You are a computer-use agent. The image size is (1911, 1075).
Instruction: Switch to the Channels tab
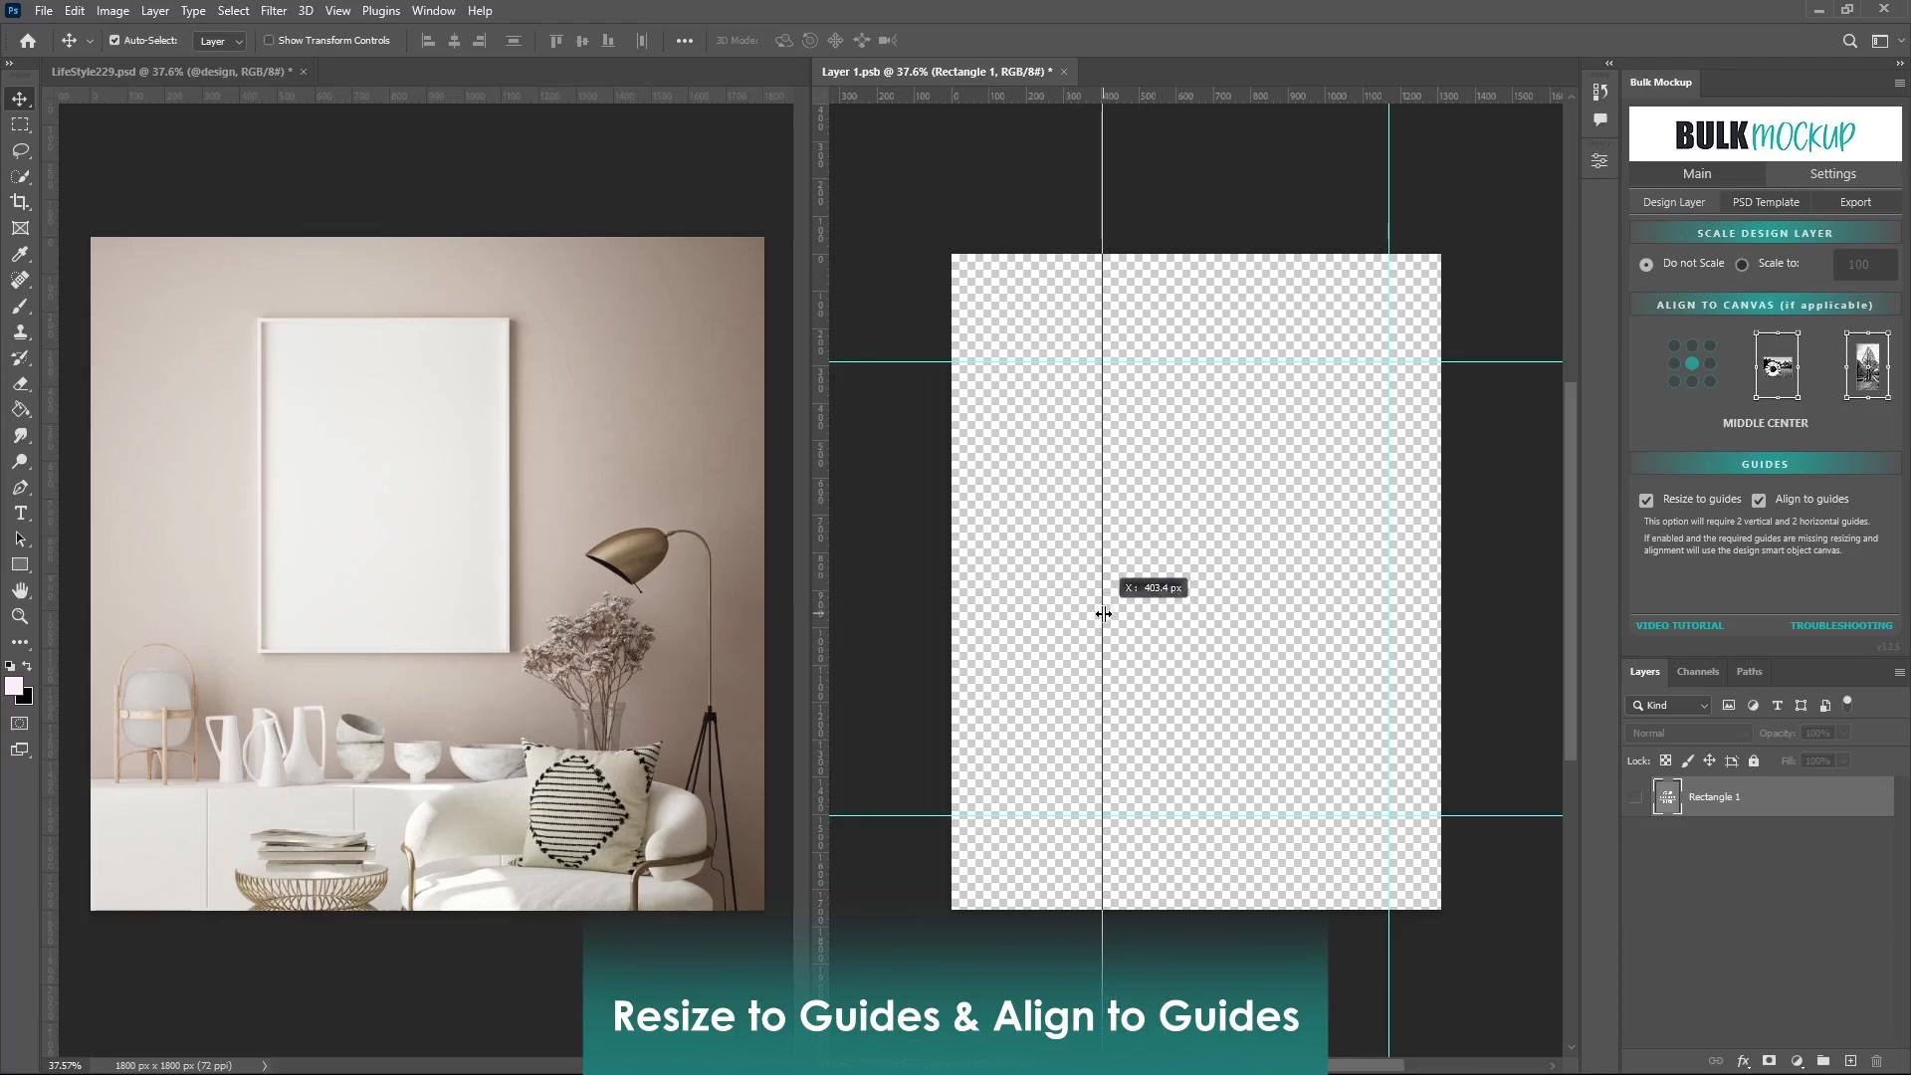1698,672
